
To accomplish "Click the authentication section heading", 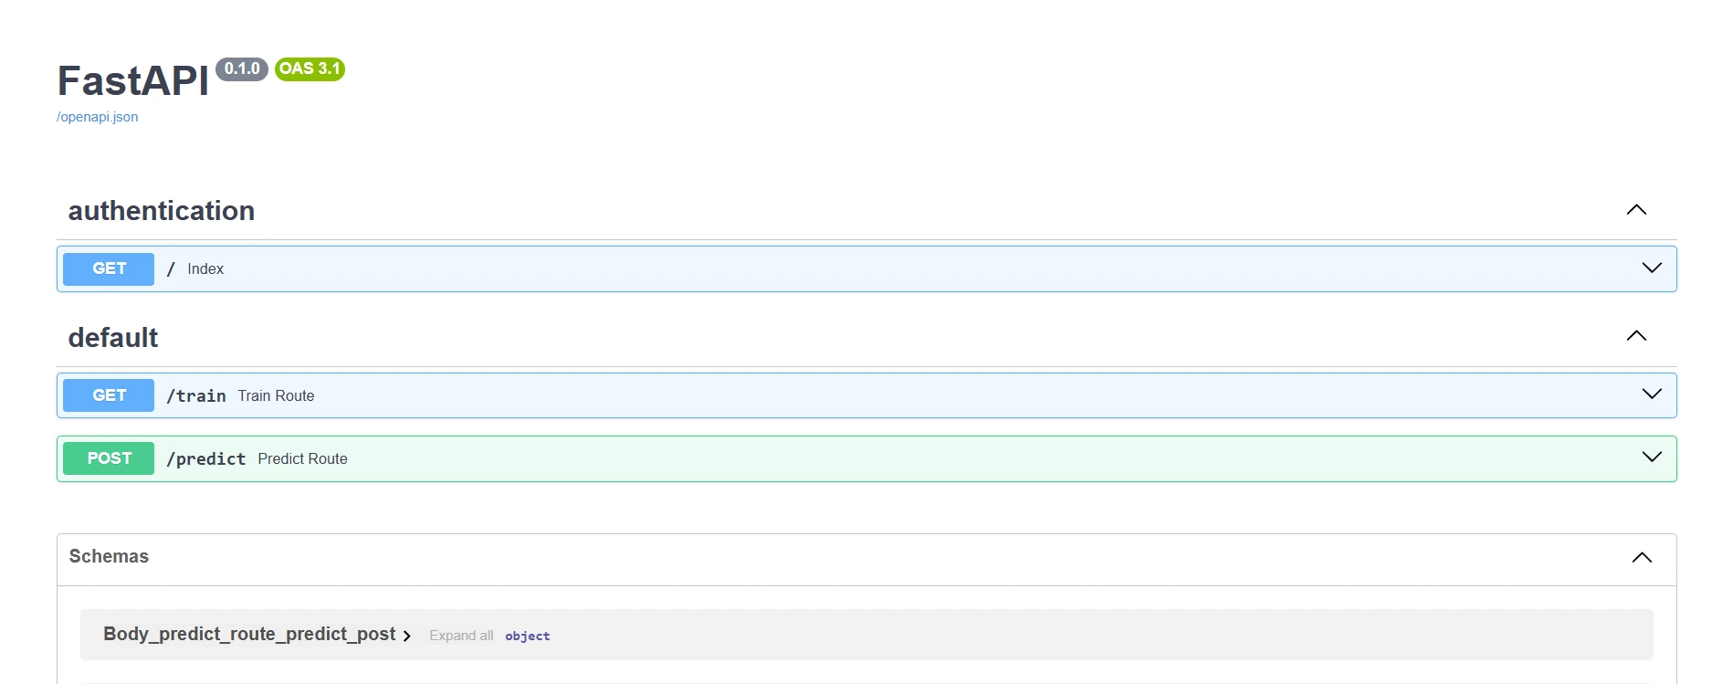I will click(162, 211).
